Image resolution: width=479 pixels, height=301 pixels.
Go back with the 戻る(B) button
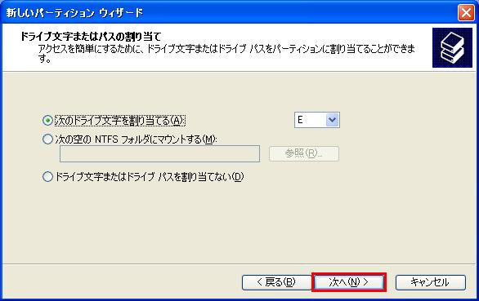click(276, 282)
